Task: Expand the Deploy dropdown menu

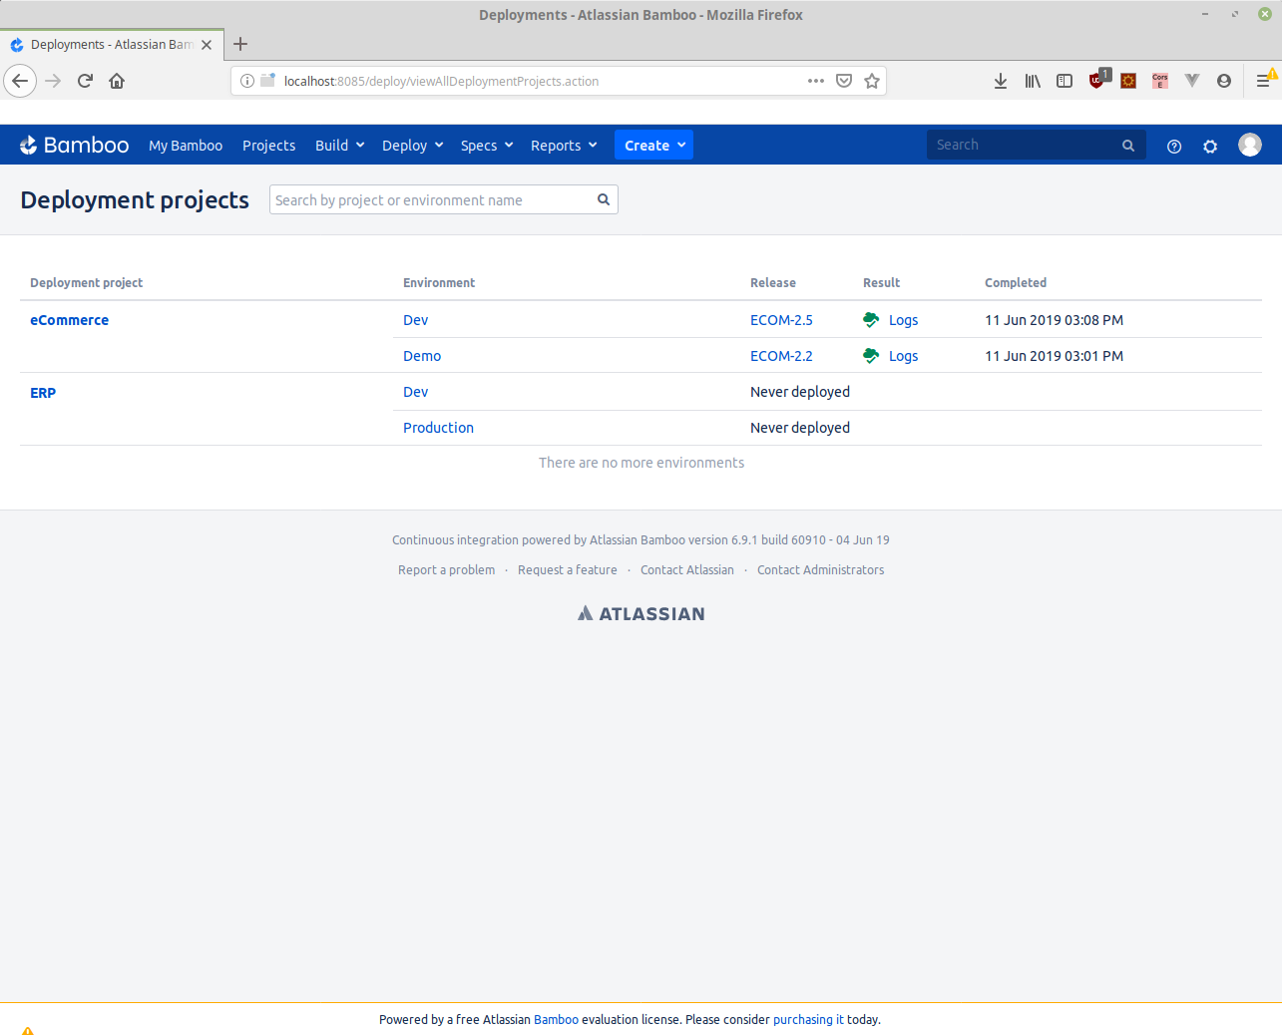Action: pos(412,146)
